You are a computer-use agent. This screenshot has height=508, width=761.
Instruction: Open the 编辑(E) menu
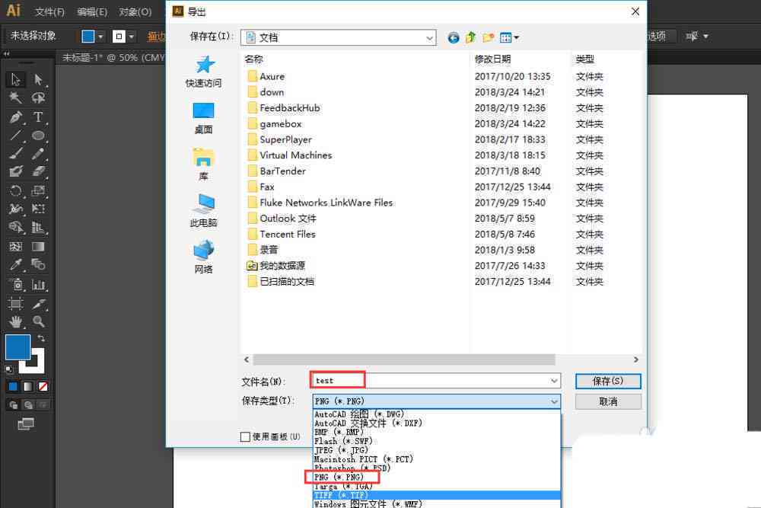tap(92, 11)
